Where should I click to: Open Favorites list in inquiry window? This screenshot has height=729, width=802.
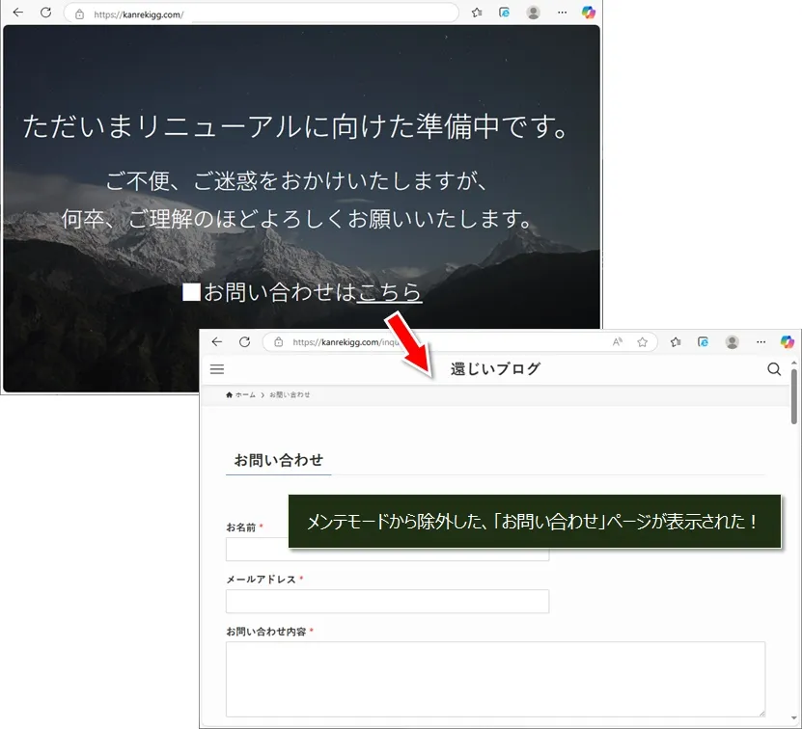676,342
